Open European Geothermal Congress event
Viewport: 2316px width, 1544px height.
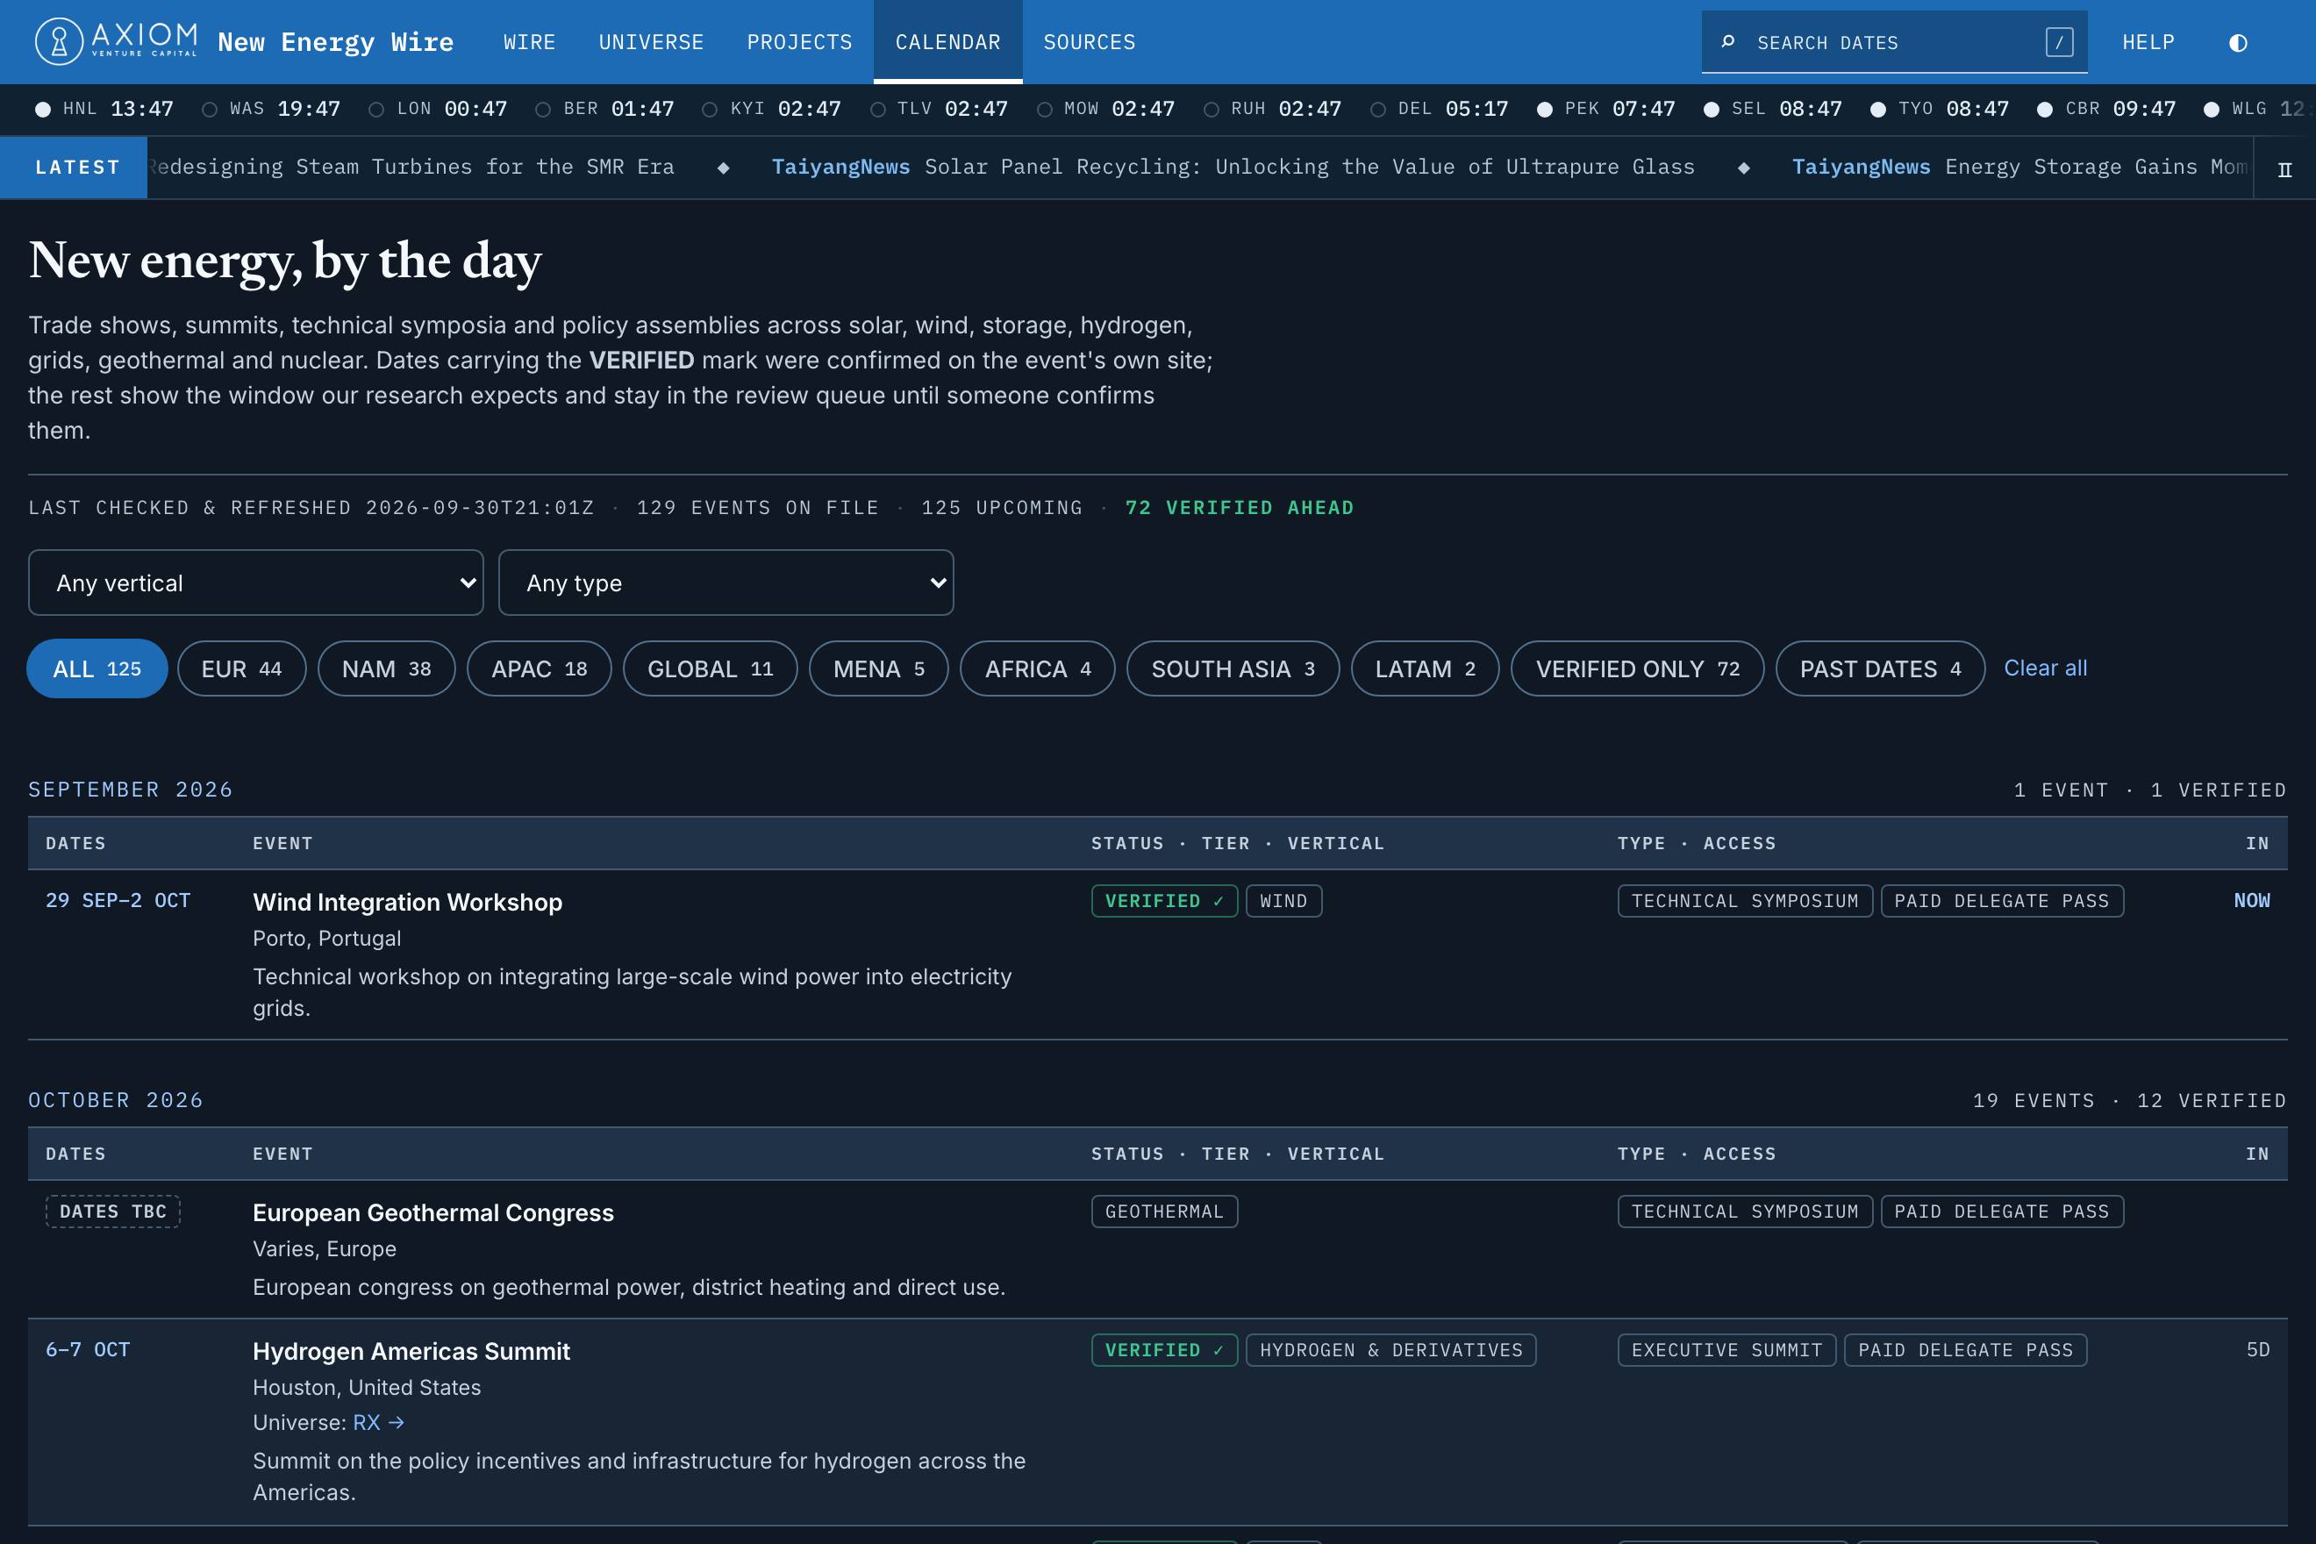433,1212
